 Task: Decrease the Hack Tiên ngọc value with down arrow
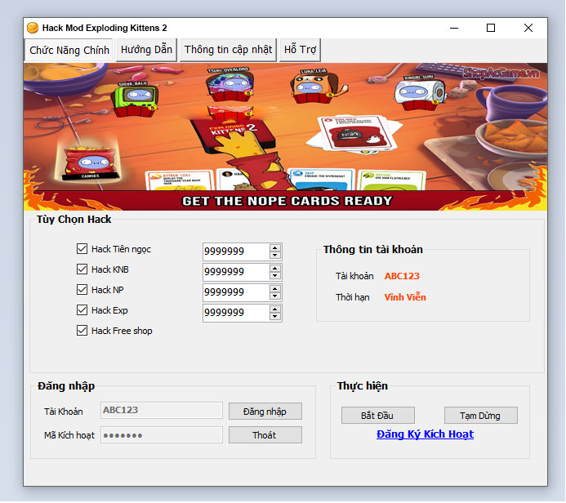pyautogui.click(x=275, y=255)
